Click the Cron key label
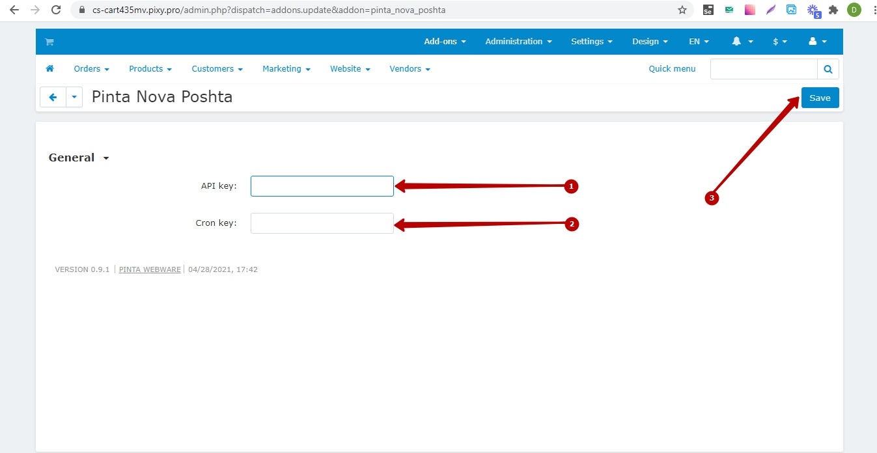 (216, 223)
